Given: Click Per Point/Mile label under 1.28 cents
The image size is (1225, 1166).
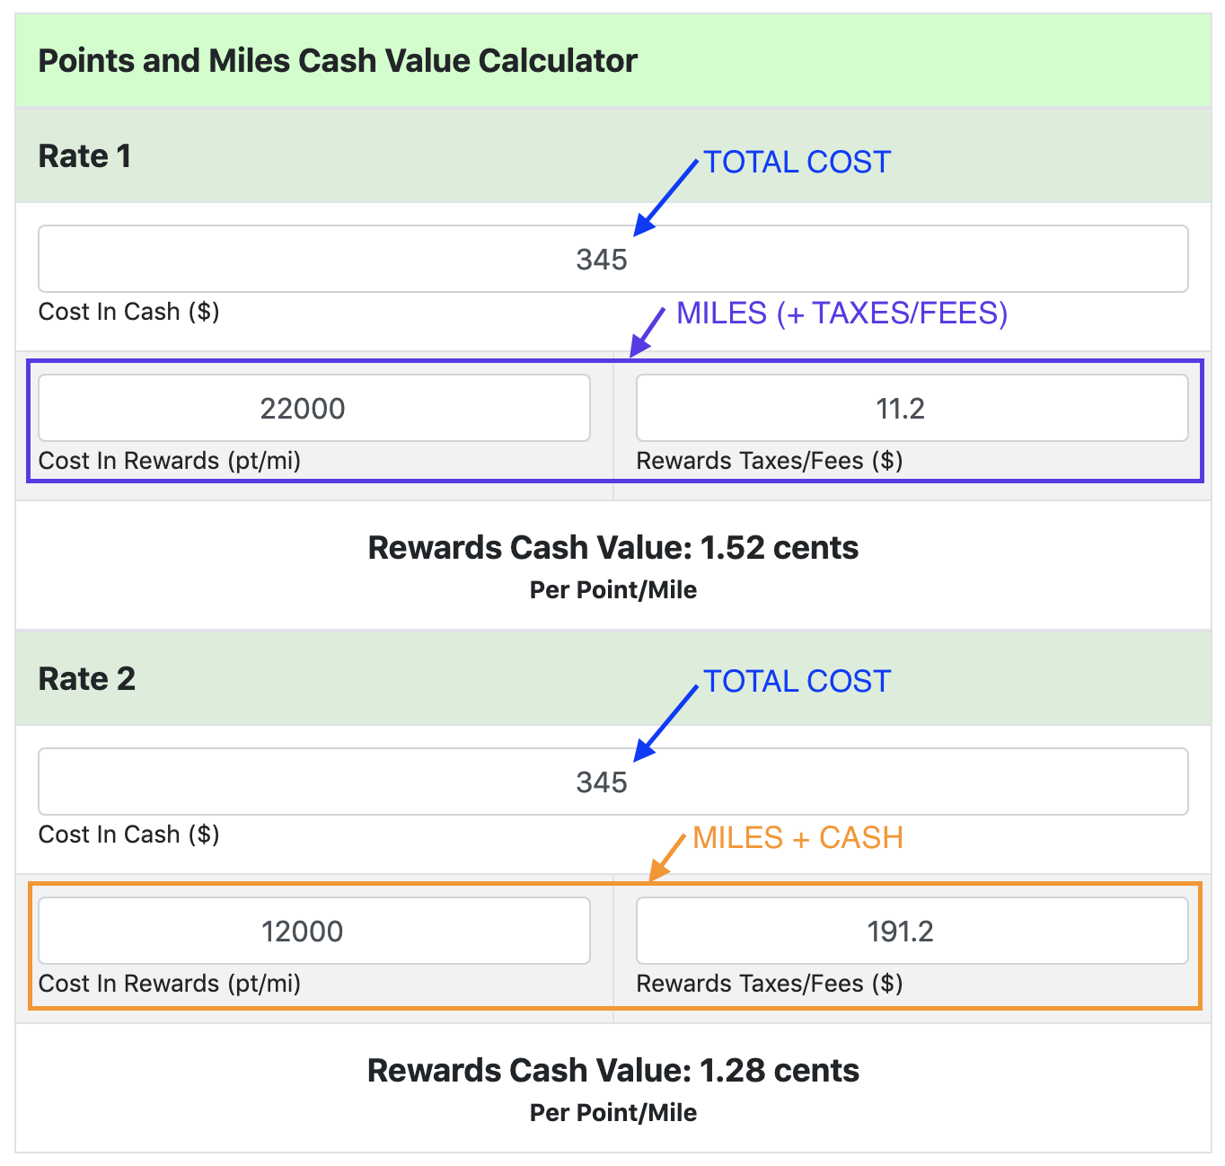Looking at the screenshot, I should tap(613, 1113).
